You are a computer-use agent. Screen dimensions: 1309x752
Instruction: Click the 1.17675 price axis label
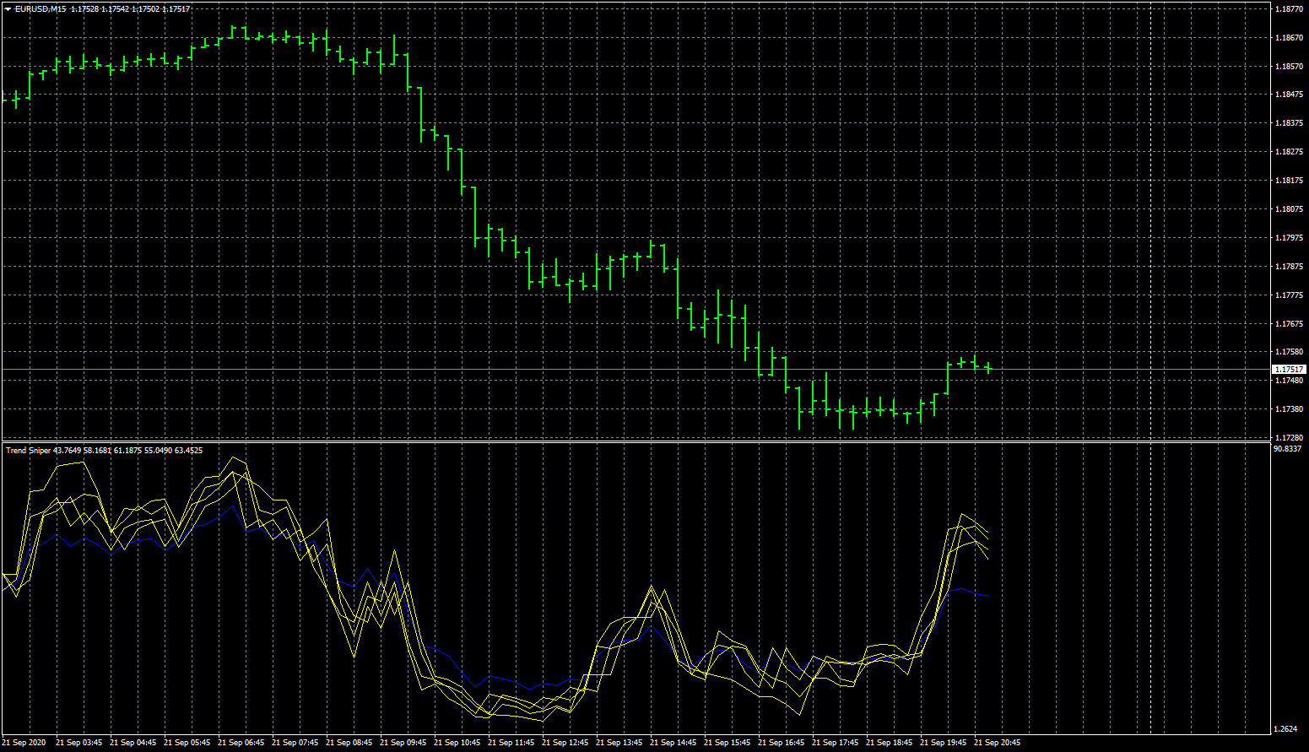coord(1288,324)
